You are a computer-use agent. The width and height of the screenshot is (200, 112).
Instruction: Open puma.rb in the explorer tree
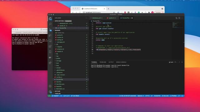tap(71, 35)
